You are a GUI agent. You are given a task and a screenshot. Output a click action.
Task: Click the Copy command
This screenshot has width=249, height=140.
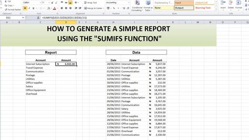click(x=9, y=5)
